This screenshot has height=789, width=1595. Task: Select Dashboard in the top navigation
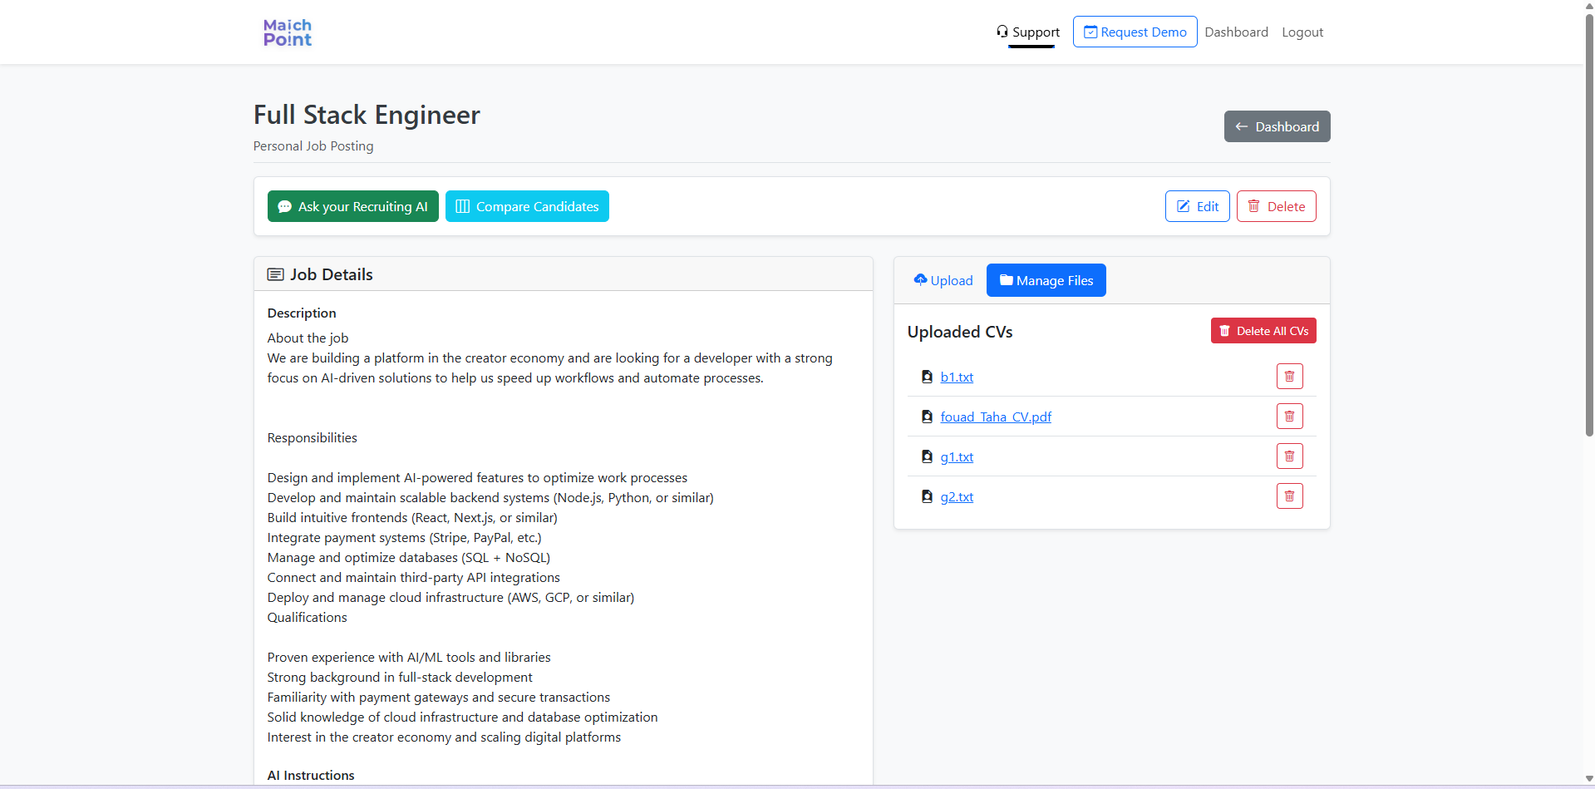[1236, 32]
